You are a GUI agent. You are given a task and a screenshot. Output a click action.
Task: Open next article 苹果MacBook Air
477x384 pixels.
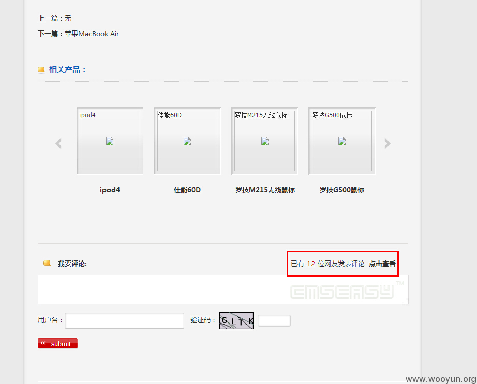click(x=92, y=34)
